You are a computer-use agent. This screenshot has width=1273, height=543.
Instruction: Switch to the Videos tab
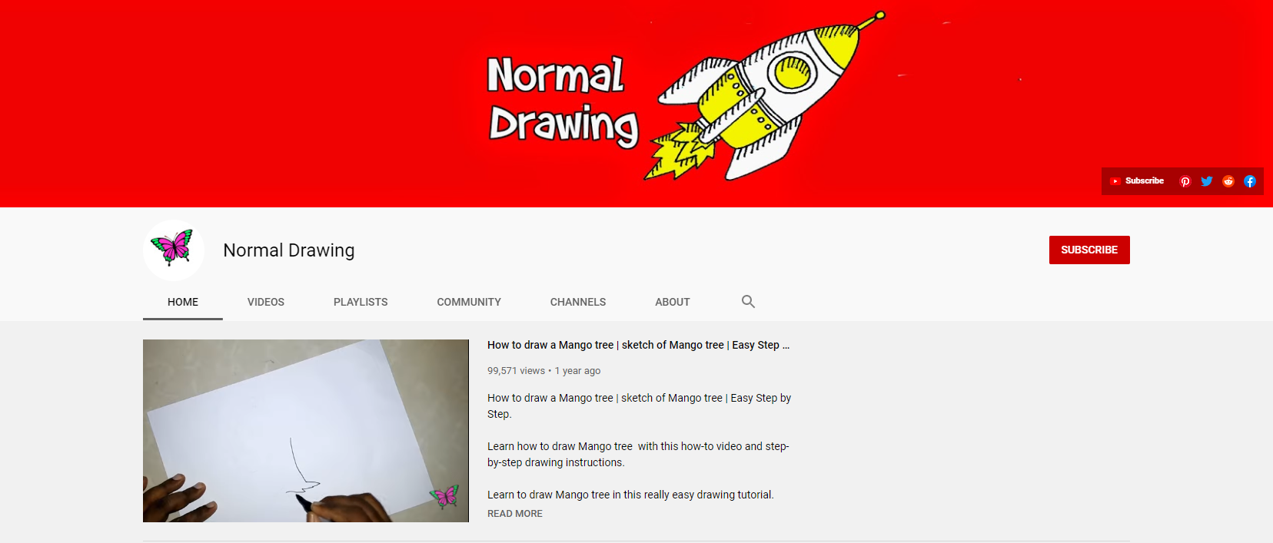coord(266,302)
